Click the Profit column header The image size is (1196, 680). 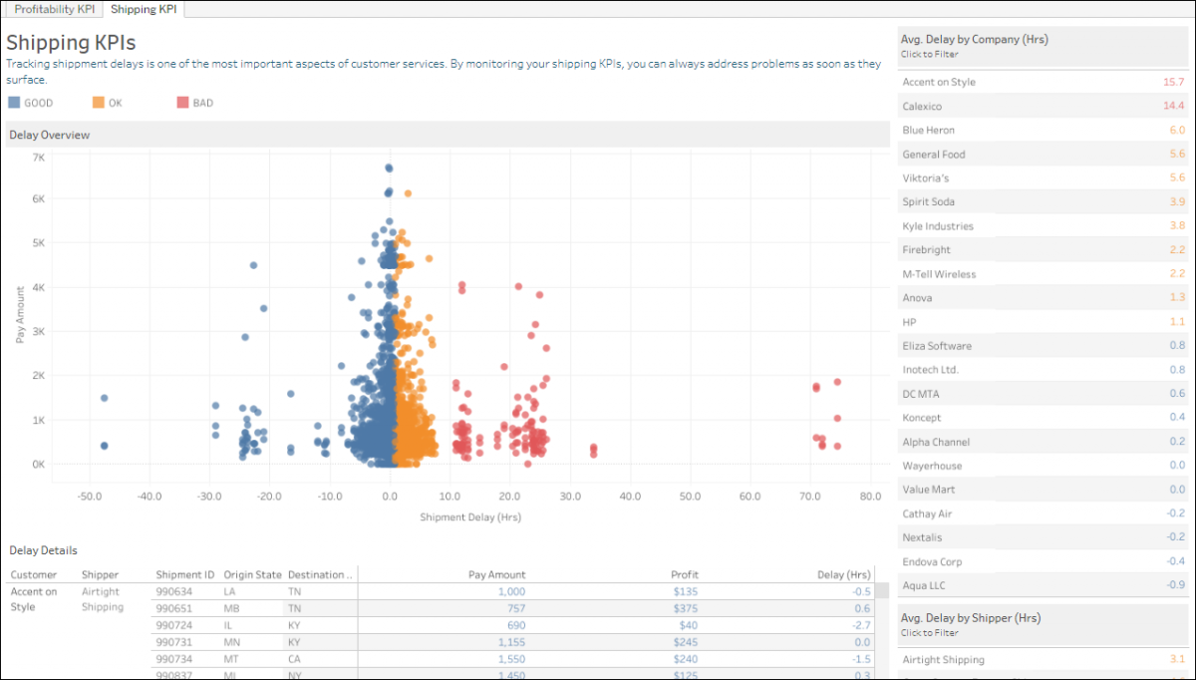coord(684,574)
